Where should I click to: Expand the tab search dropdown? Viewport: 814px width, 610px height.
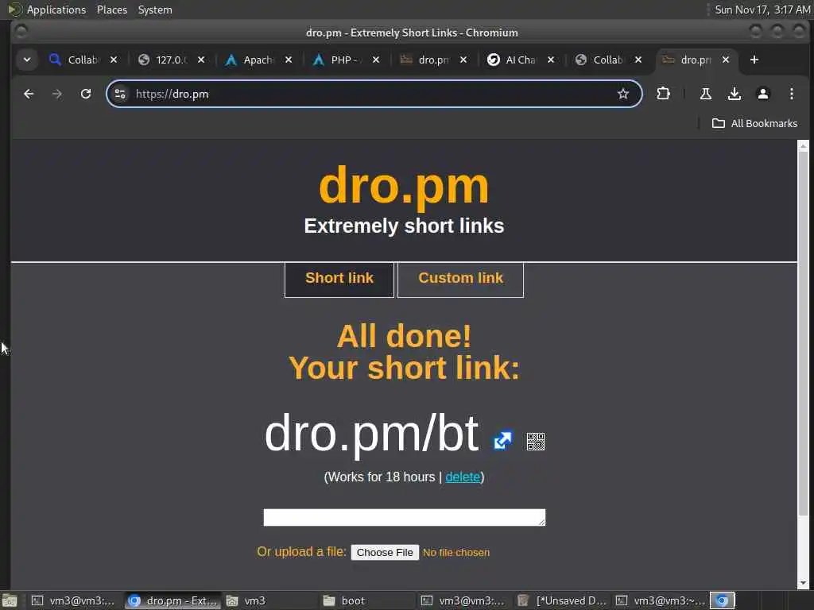coord(27,60)
